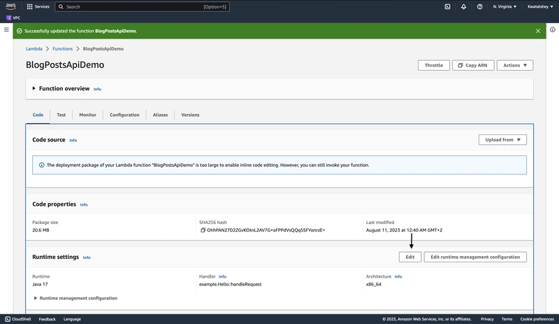
Task: Open Info link beside Architecture
Action: tap(398, 276)
